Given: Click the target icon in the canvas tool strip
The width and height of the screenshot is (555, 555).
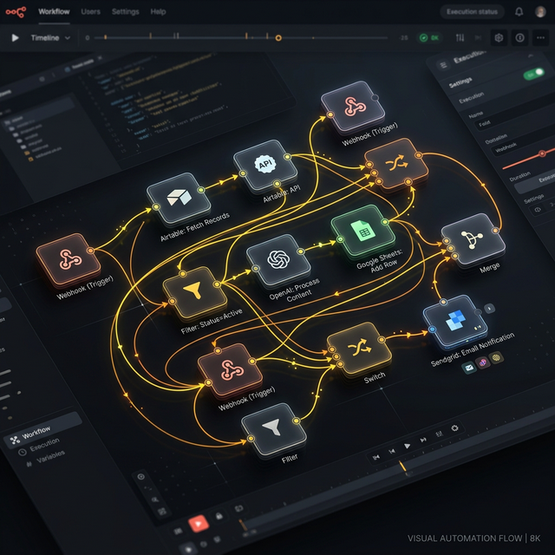Looking at the screenshot, I should click(x=140, y=476).
